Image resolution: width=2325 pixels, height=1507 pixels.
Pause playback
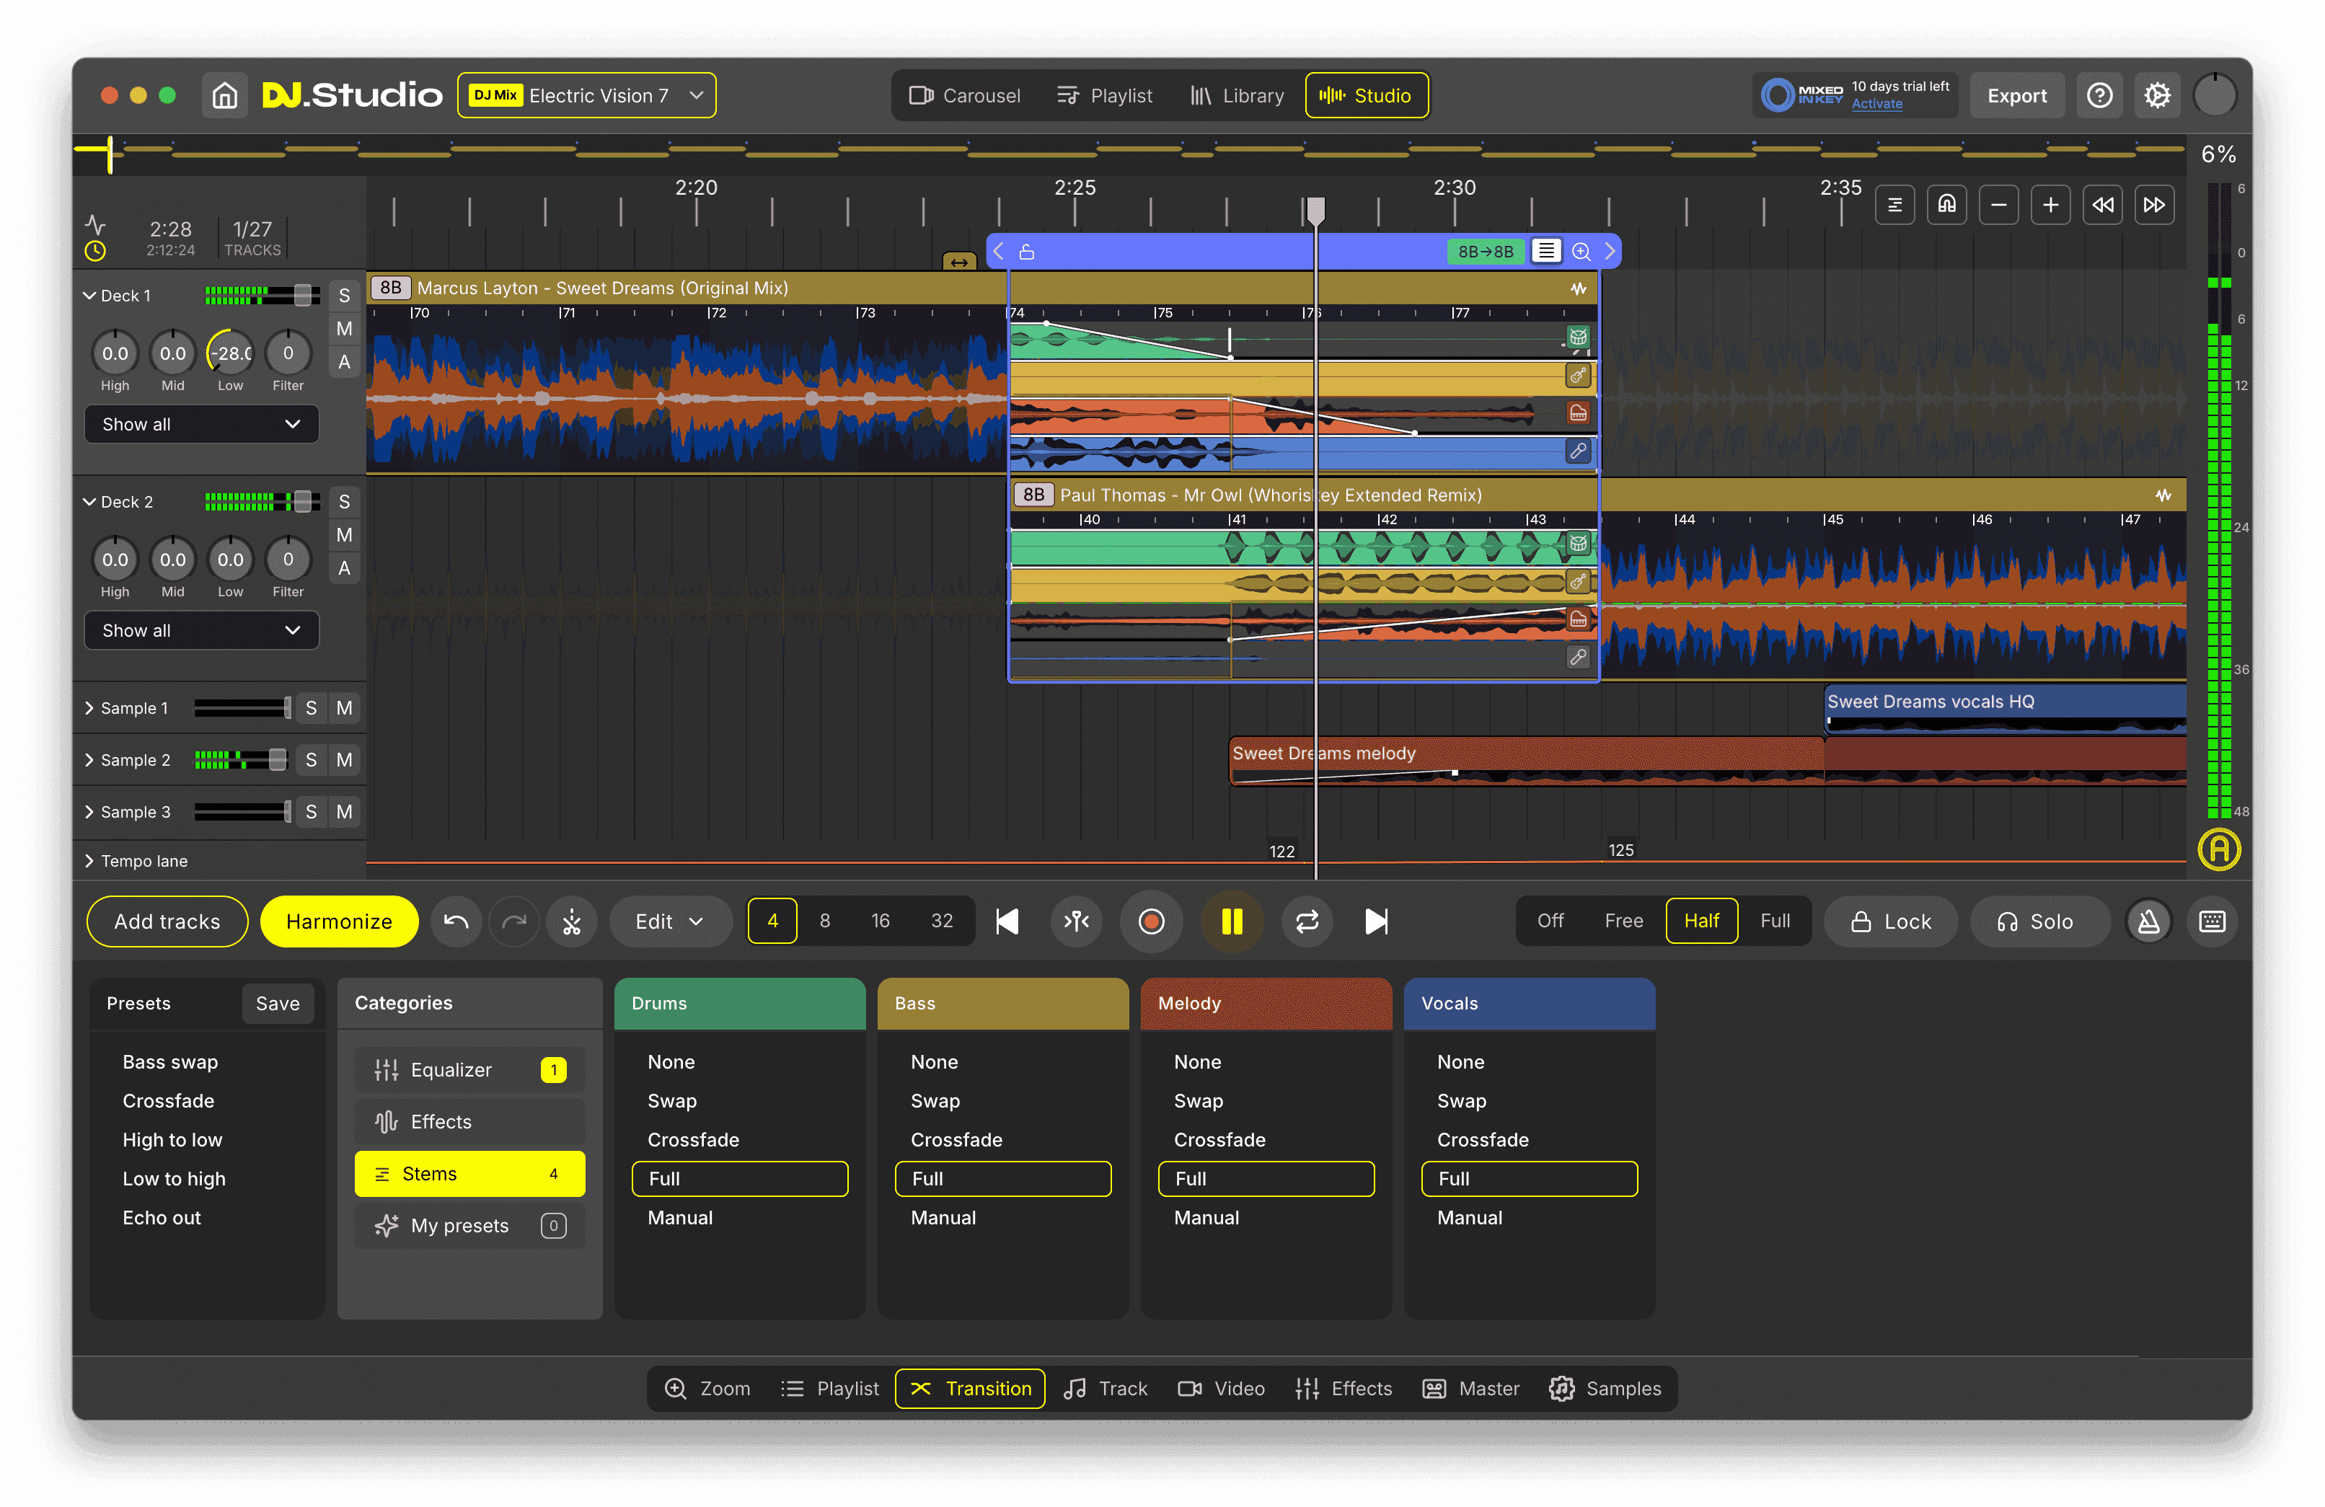point(1232,921)
